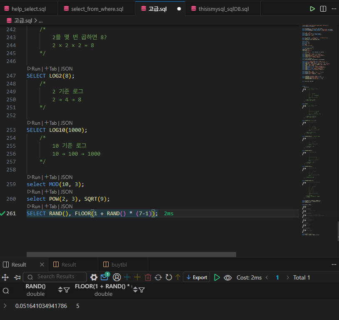
Task: Click the magnifier icon left of column headers
Action: 6,290
